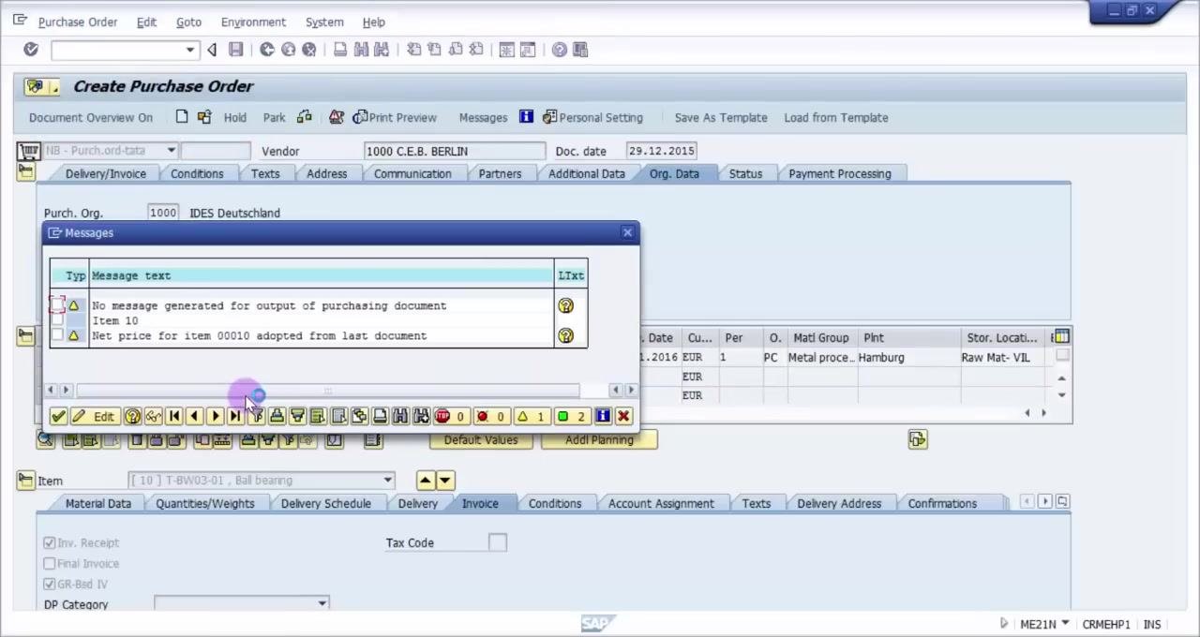Click blue info icon next to Messages button
The height and width of the screenshot is (637, 1200).
click(526, 117)
